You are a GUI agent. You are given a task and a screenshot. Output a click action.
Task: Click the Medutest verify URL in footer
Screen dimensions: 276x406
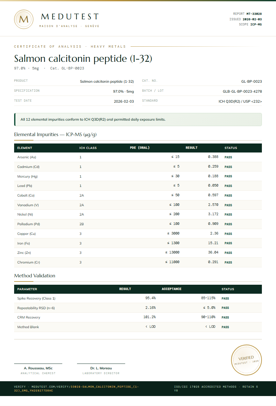tap(76, 389)
